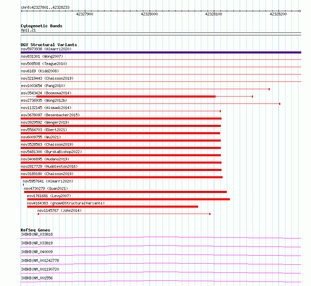Image resolution: width=311 pixels, height=286 pixels.
Task: Open the esv1003654 (Pang2010) variant label
Action: point(43,86)
